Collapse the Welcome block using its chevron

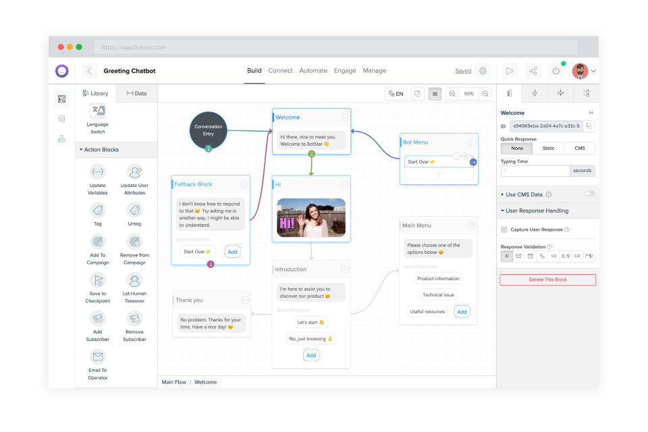[x=346, y=116]
